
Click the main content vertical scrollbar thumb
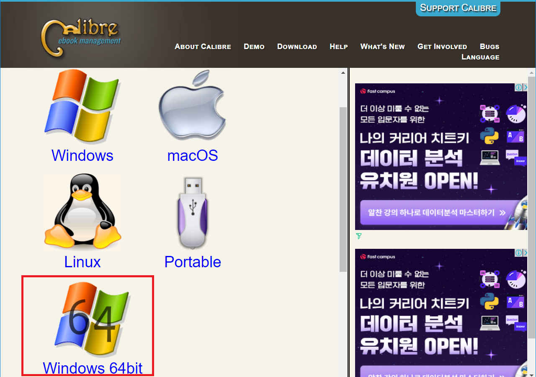pos(343,189)
